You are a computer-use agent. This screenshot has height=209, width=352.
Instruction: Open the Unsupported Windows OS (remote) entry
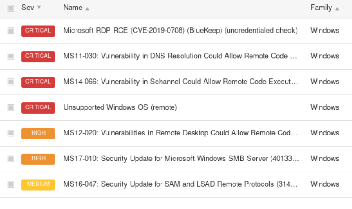tap(120, 107)
